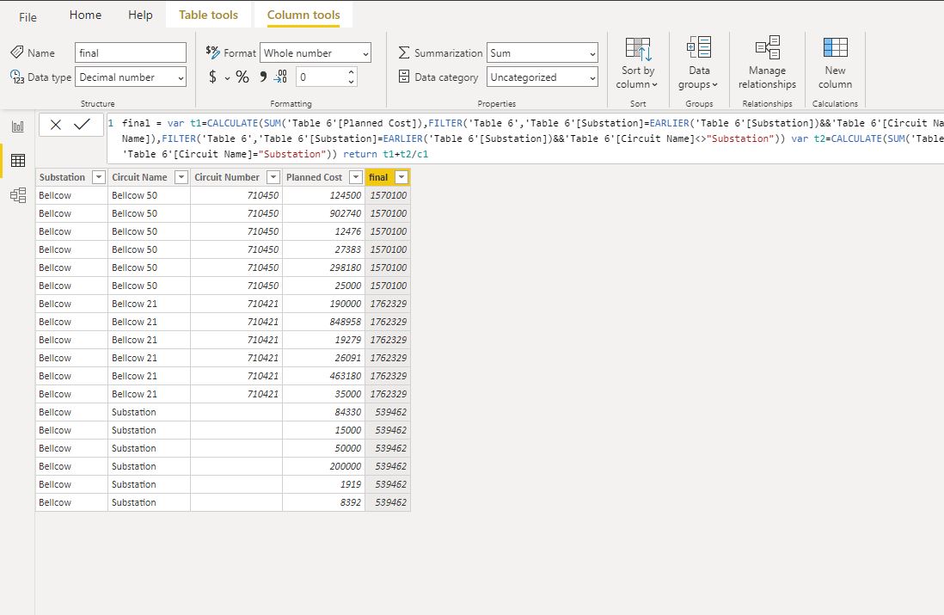Apply percentage format icon

[242, 77]
